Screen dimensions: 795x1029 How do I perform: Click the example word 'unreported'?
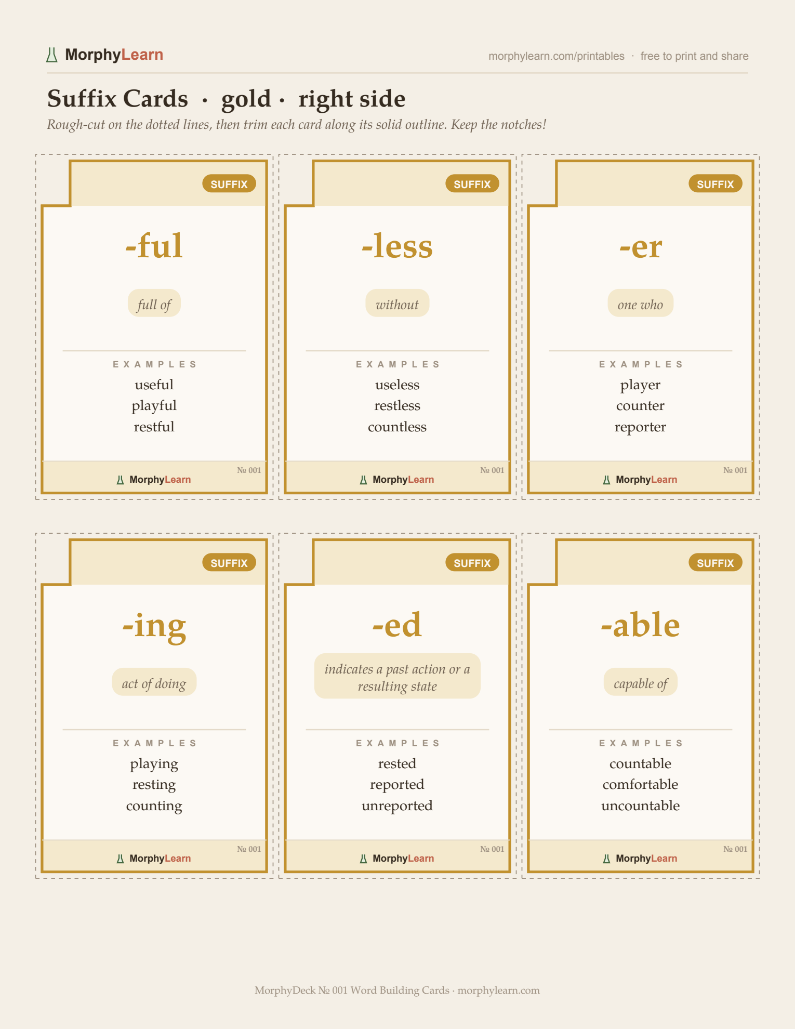click(398, 807)
